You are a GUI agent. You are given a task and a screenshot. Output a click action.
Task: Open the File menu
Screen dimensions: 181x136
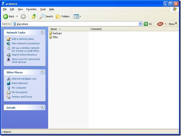pos(5,9)
